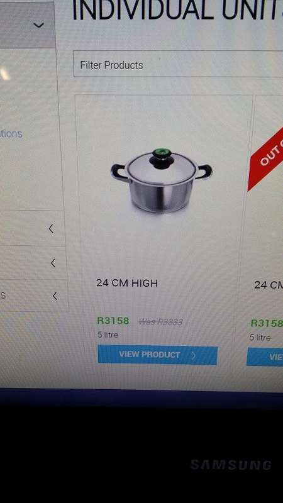Expand the middle sidebar chevron section
The image size is (283, 503).
pos(53,263)
